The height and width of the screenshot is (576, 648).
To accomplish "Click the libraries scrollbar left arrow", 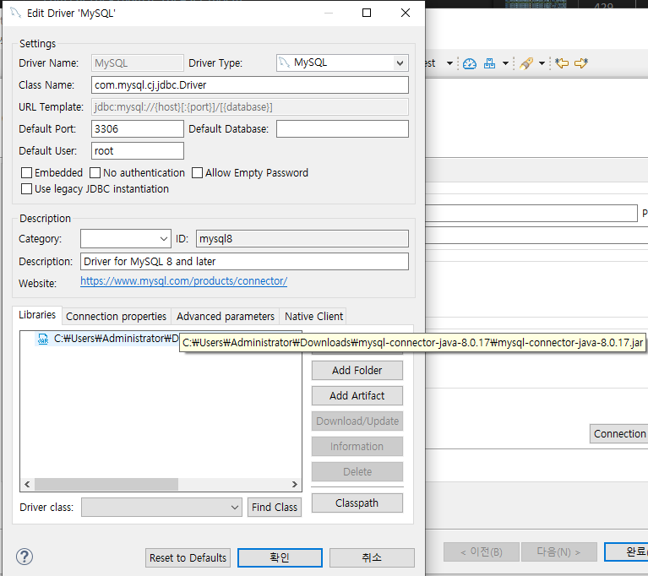I will pos(27,484).
